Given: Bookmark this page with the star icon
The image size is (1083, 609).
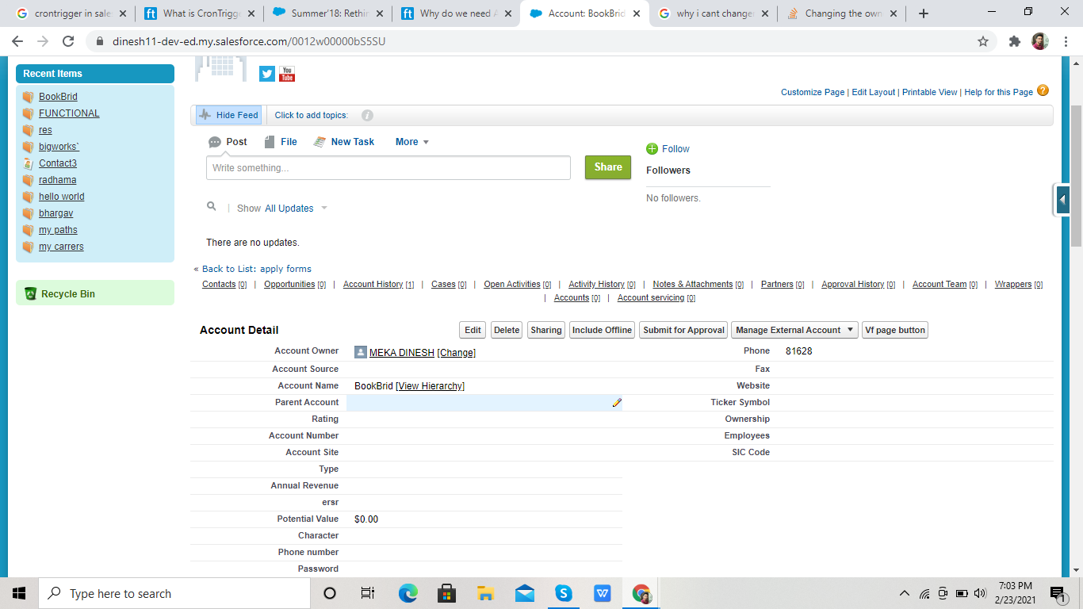Looking at the screenshot, I should tap(983, 41).
